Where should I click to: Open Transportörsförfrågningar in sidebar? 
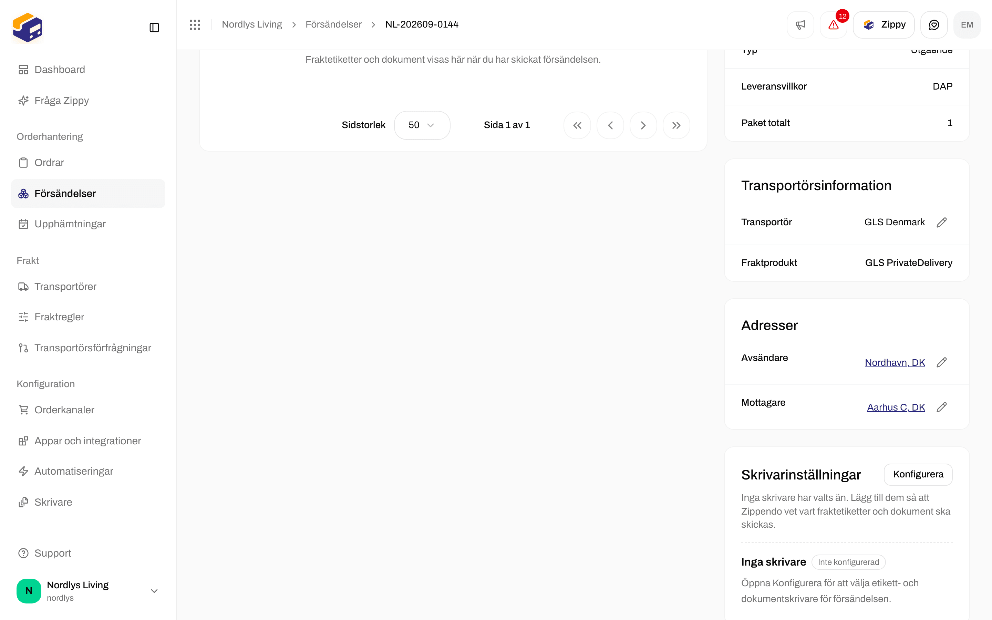[88, 348]
